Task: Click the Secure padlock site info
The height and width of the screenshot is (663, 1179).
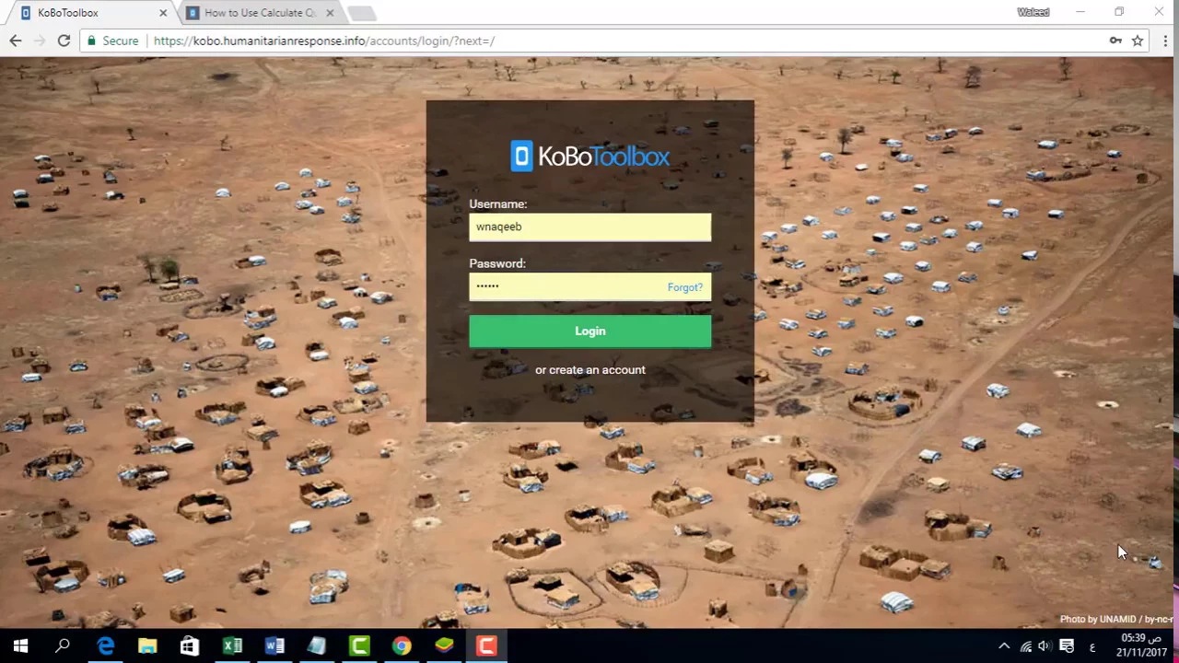Action: (111, 41)
